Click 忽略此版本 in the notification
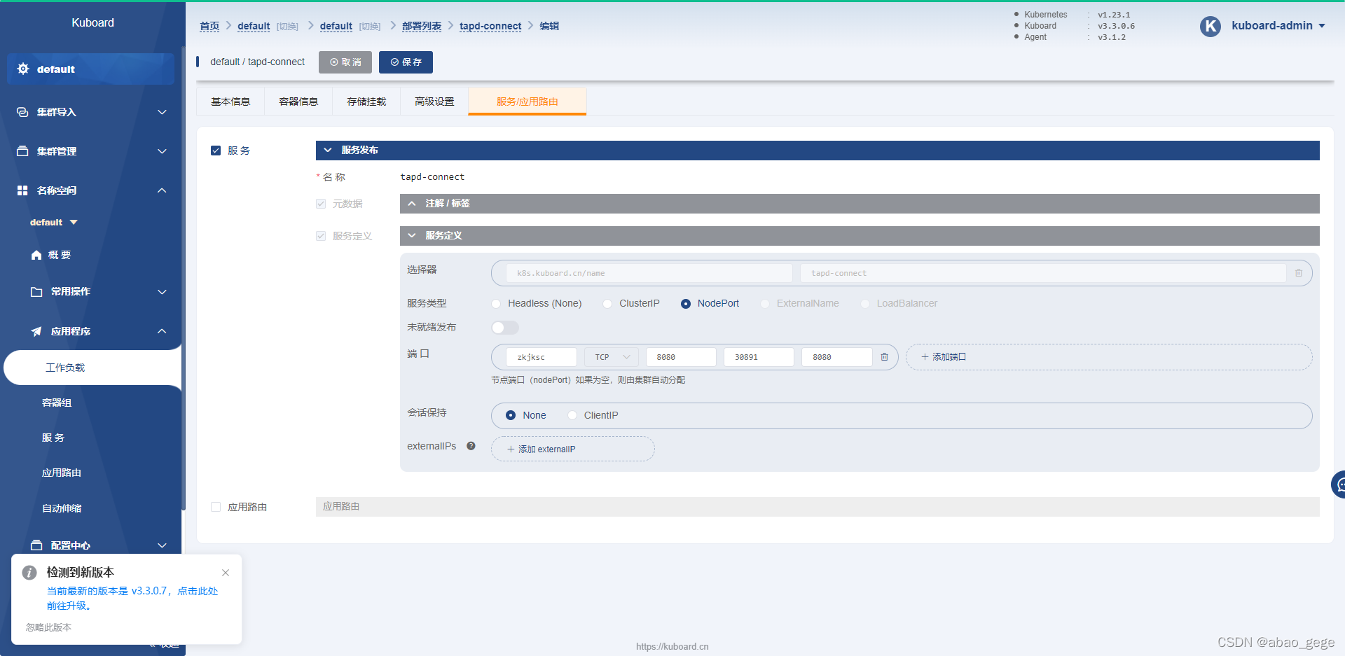Screen dimensions: 1345x656 (x=49, y=627)
